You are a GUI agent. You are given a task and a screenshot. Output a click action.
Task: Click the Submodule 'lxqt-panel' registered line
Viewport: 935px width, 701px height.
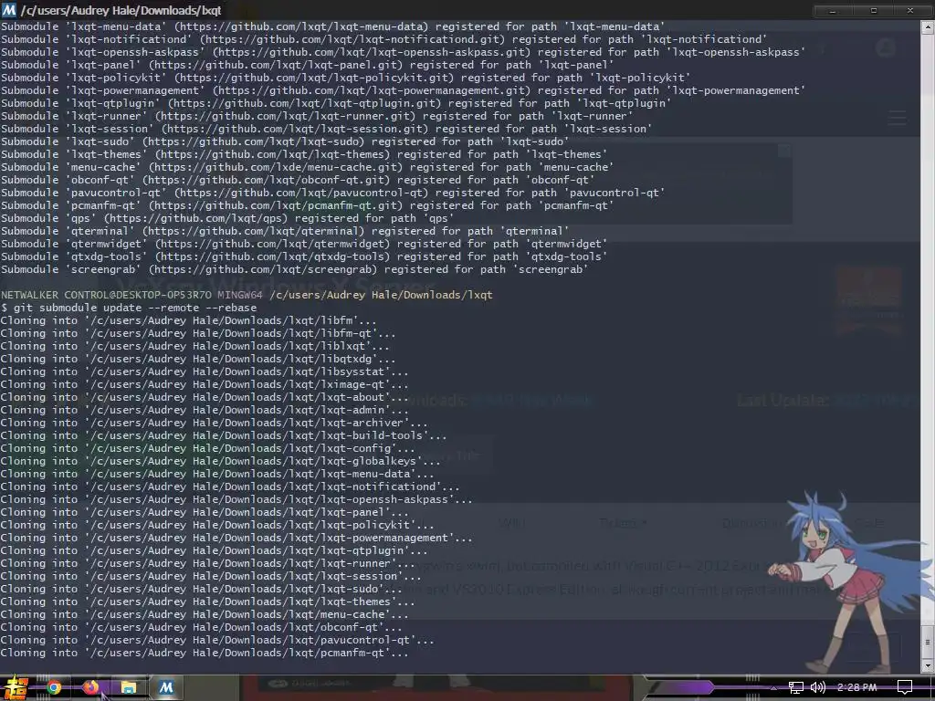point(307,65)
